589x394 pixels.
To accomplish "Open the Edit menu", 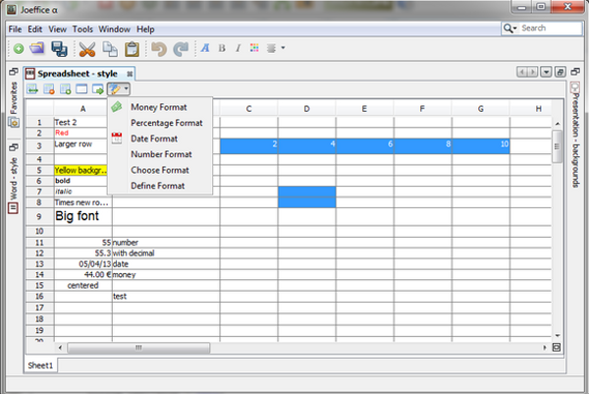I will (x=35, y=29).
